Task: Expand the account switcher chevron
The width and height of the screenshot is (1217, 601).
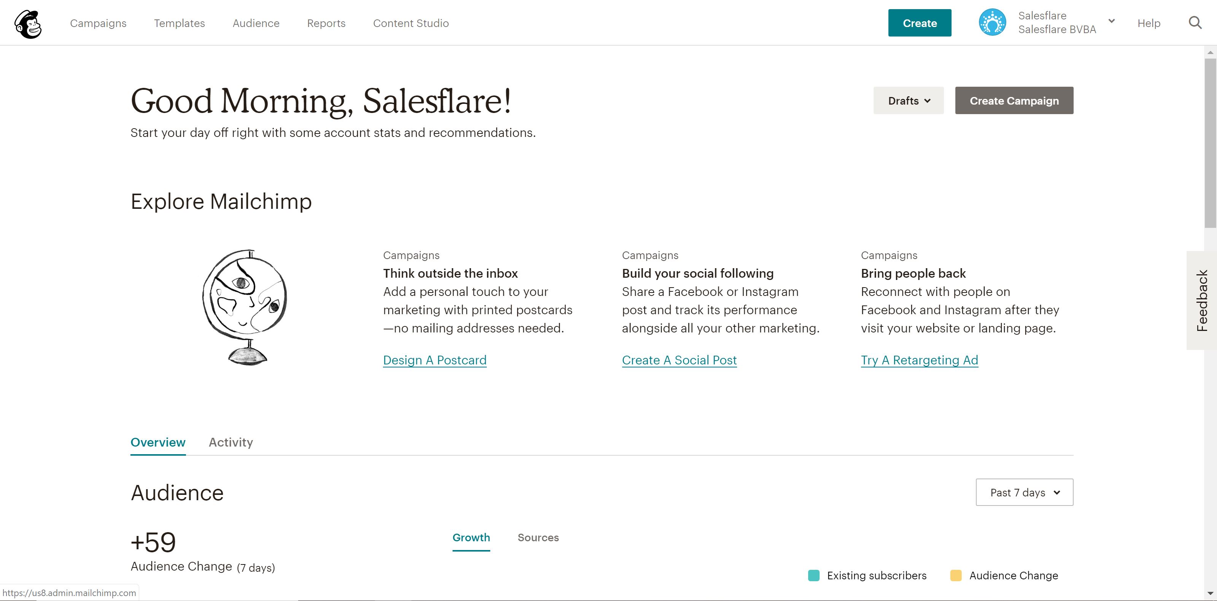Action: (1111, 21)
